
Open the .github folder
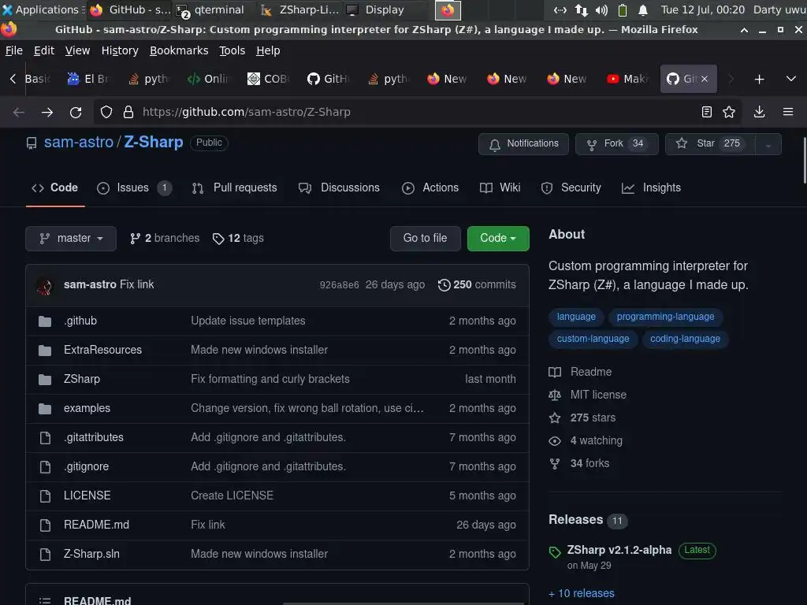(x=80, y=321)
